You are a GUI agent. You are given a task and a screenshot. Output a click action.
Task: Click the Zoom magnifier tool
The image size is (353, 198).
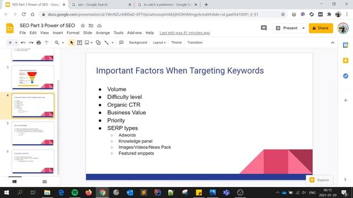click(x=57, y=42)
